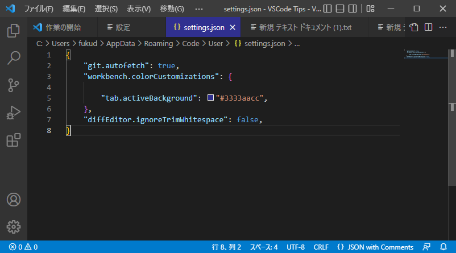The height and width of the screenshot is (253, 456).
Task: Click the "tab.activeBackground" key
Action: click(149, 98)
